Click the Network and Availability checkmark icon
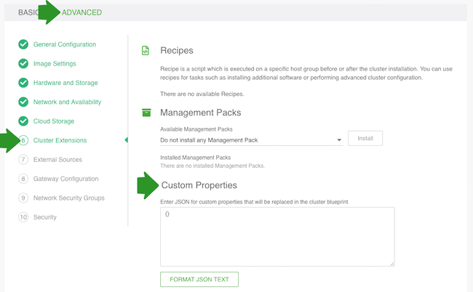The image size is (473, 292). [x=23, y=102]
